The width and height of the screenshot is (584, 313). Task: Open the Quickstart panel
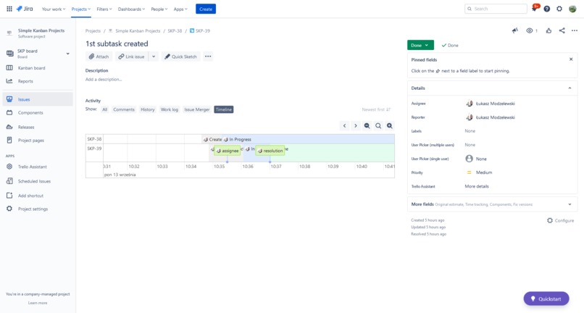pos(546,299)
